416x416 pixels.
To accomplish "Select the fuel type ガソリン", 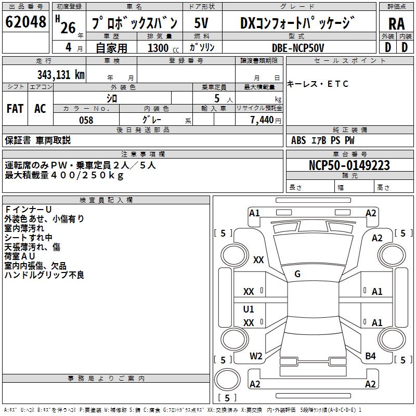I will [202, 47].
